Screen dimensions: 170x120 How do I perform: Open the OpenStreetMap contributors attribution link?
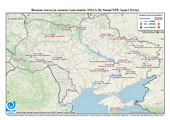(146, 112)
